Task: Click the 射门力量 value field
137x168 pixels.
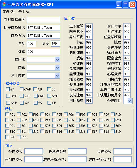Action: click(127, 26)
